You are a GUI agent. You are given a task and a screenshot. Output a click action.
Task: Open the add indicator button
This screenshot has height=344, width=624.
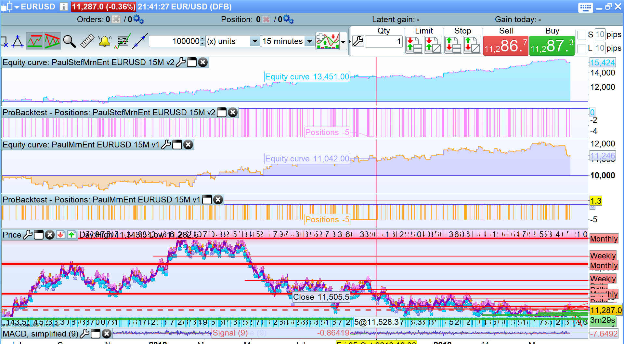point(328,41)
